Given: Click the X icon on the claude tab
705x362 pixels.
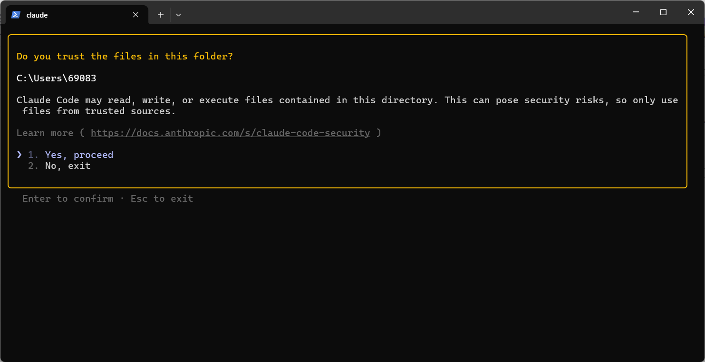Looking at the screenshot, I should (135, 15).
